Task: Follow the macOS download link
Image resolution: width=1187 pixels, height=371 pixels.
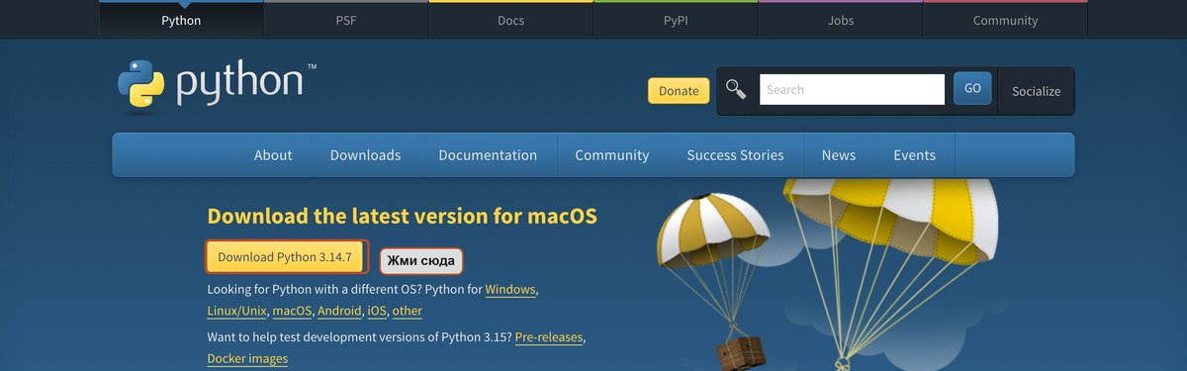Action: pyautogui.click(x=292, y=311)
